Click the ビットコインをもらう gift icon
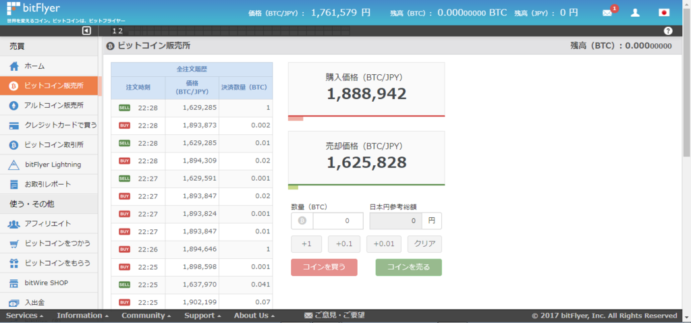The height and width of the screenshot is (323, 691). click(14, 263)
